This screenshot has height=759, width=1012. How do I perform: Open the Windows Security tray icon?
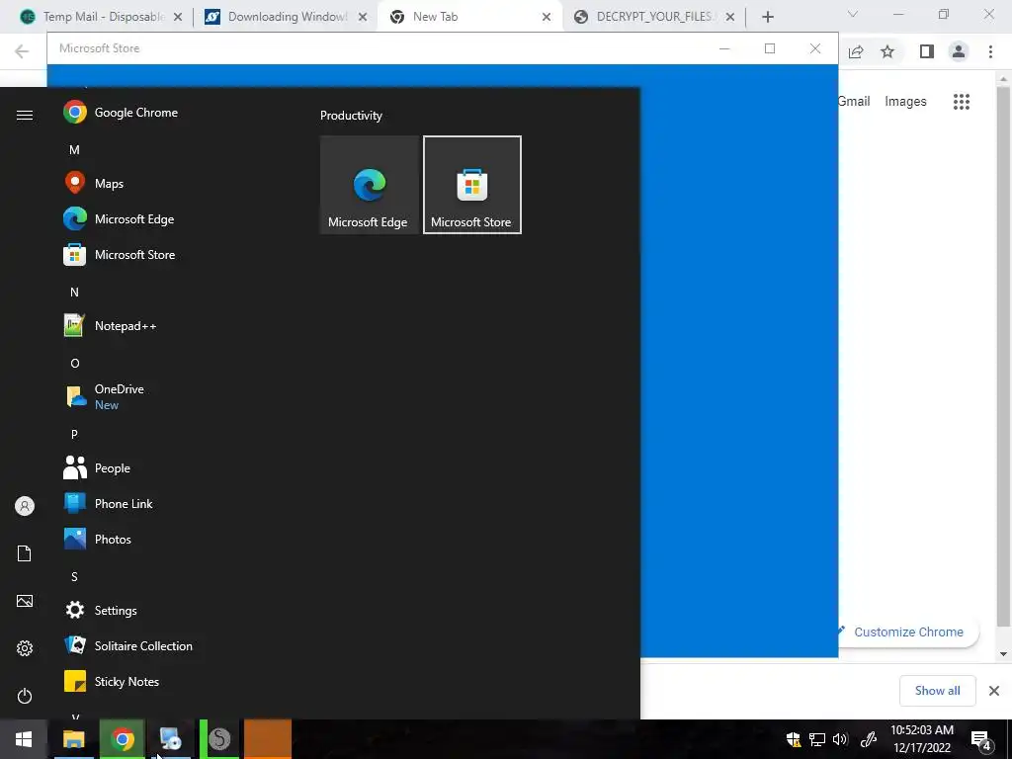coord(794,739)
